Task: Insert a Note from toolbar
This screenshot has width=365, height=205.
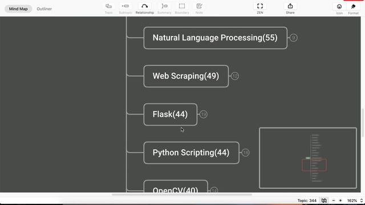Action: tap(199, 9)
